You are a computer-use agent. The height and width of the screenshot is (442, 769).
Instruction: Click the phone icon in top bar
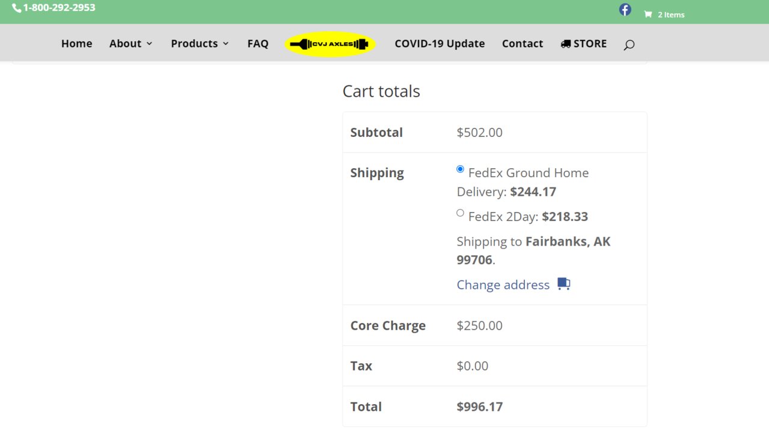pos(17,8)
